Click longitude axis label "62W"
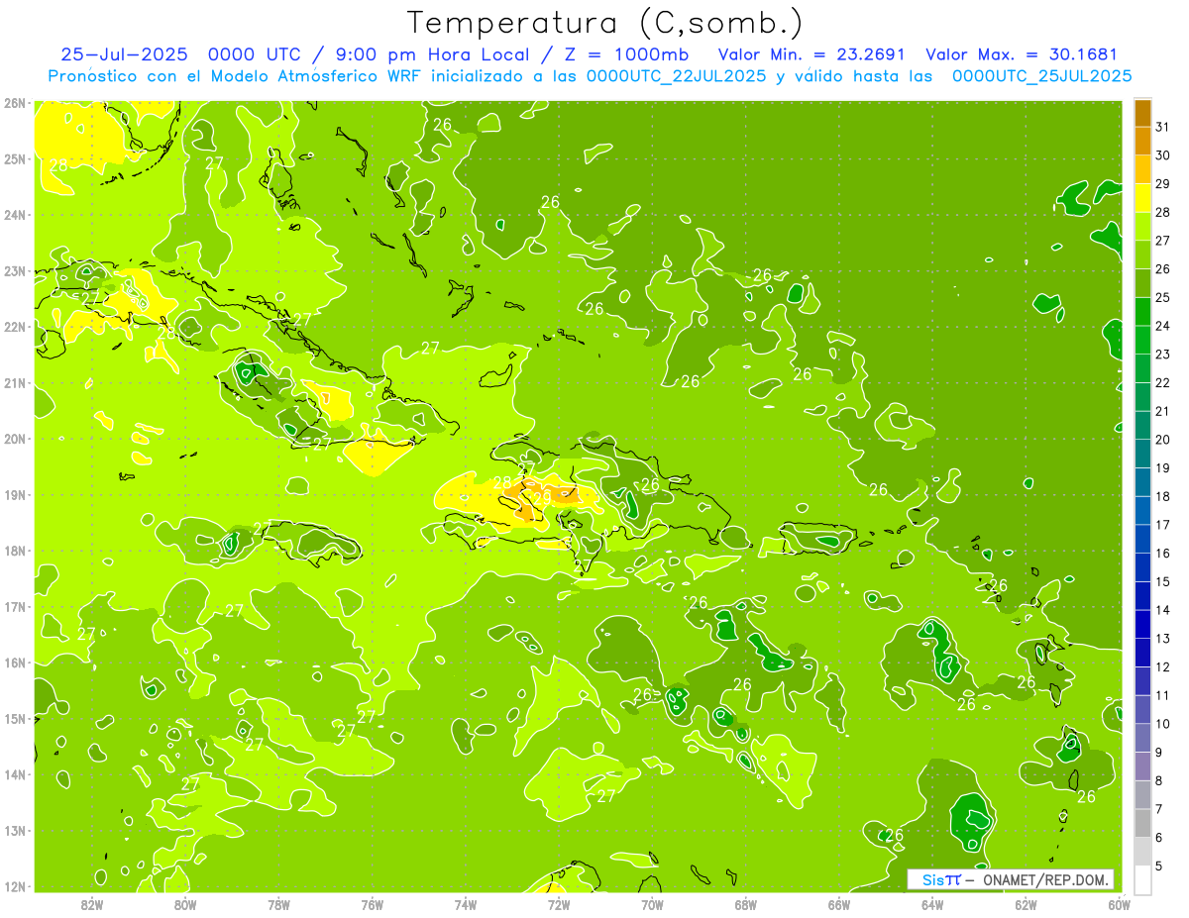 point(1025,904)
